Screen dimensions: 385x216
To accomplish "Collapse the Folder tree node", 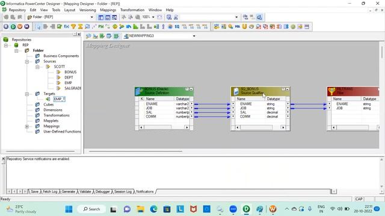I will point(16,50).
